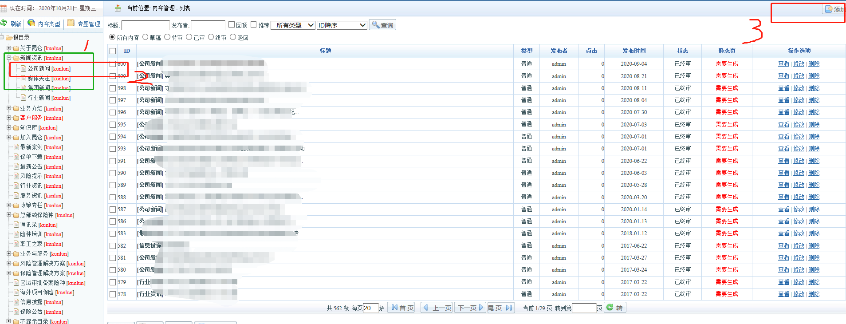The image size is (846, 324).
Task: Click the 每页 items-per-page input
Action: (x=370, y=308)
